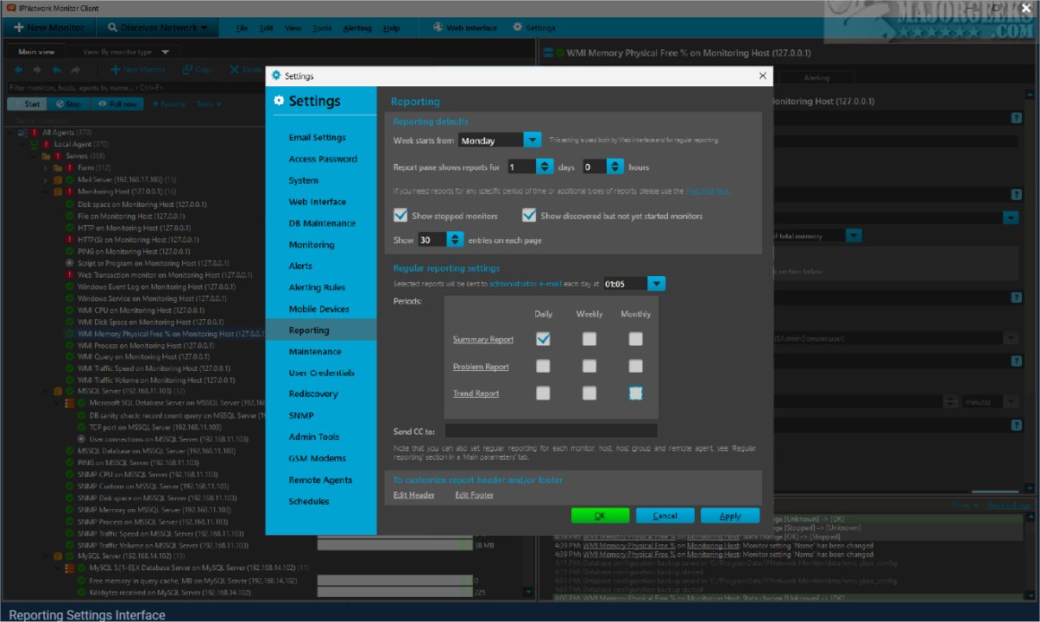This screenshot has width=1040, height=622.
Task: Click the entries per page spinner
Action: coord(455,240)
